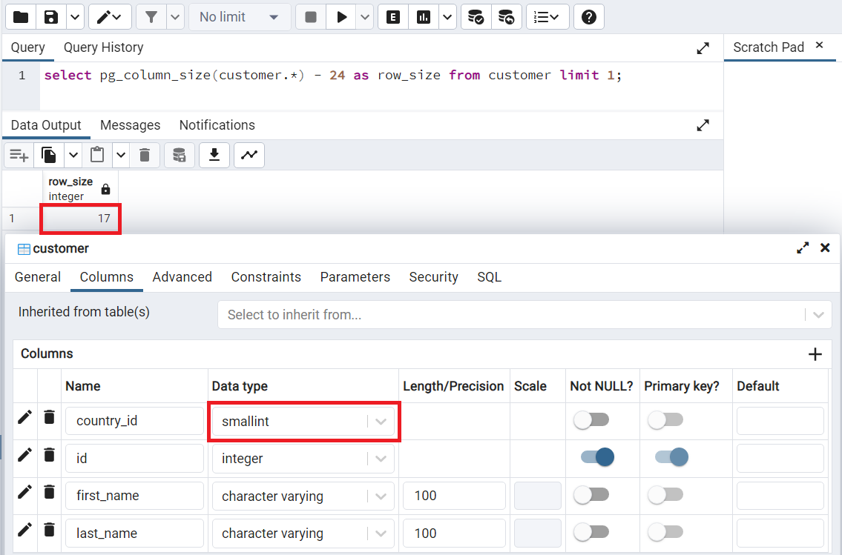
Task: Expand the explain options dropdown arrow
Action: 447,17
